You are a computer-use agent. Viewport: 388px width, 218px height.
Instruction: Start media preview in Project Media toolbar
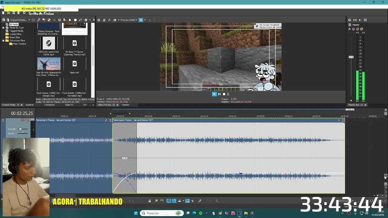pos(70,20)
